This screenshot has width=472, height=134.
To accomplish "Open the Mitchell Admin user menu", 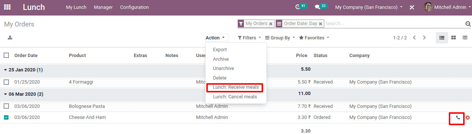I will coord(447,7).
